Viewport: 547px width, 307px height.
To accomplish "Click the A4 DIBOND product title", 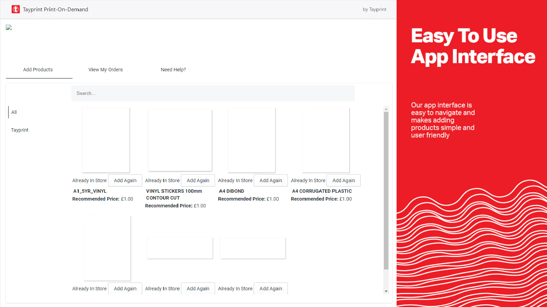I will (x=231, y=191).
